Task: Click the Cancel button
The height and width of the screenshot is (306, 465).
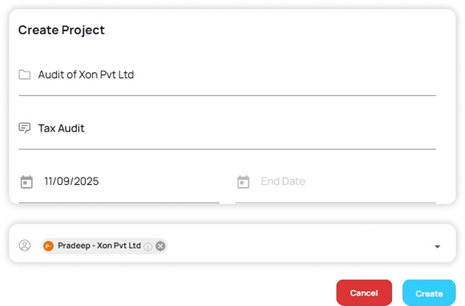Action: 364,293
